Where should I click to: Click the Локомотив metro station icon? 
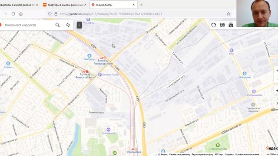[134, 149]
